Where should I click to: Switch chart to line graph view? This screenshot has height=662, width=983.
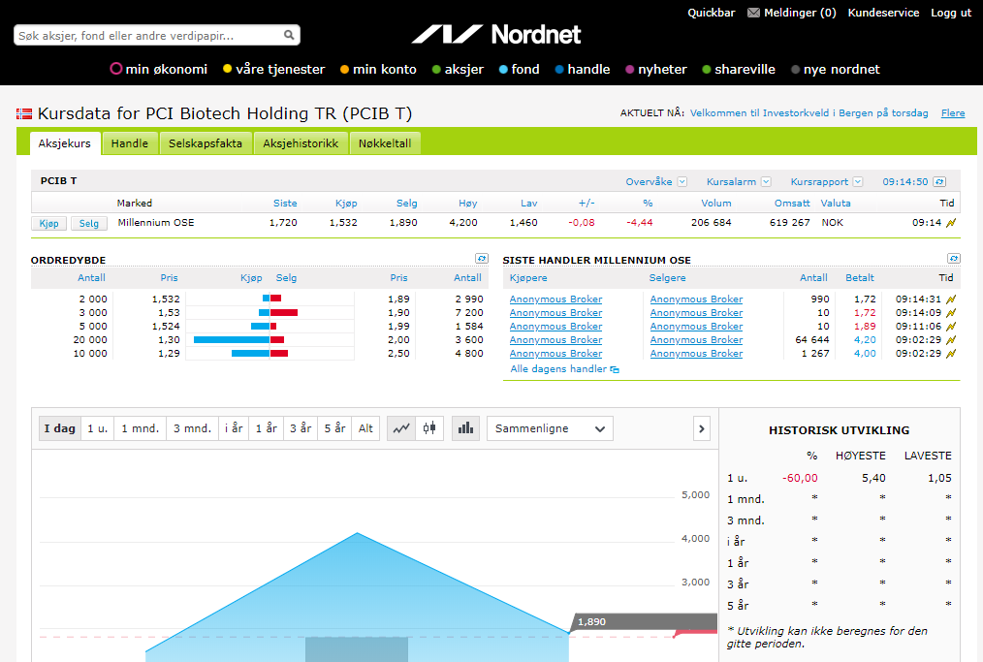[401, 428]
